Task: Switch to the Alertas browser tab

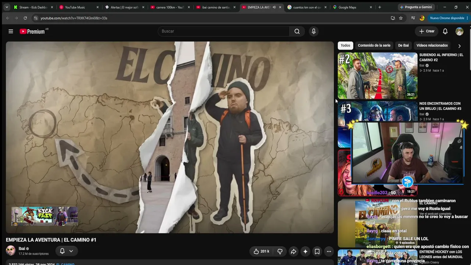Action: tap(124, 7)
